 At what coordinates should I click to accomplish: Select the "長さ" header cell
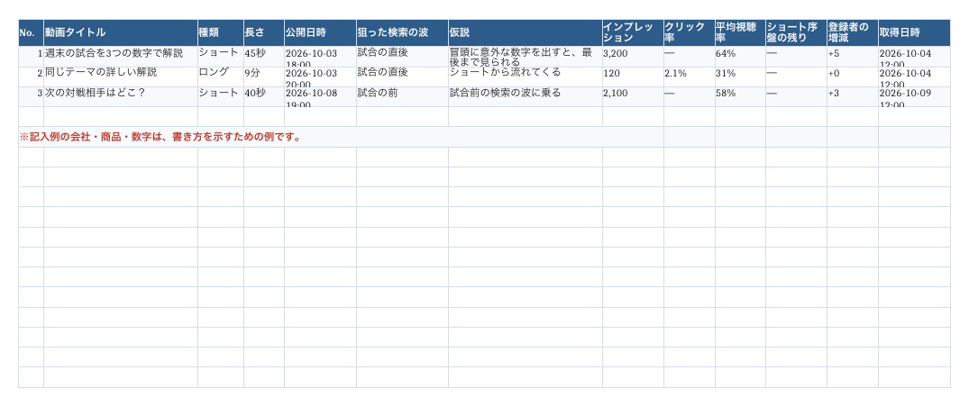264,32
